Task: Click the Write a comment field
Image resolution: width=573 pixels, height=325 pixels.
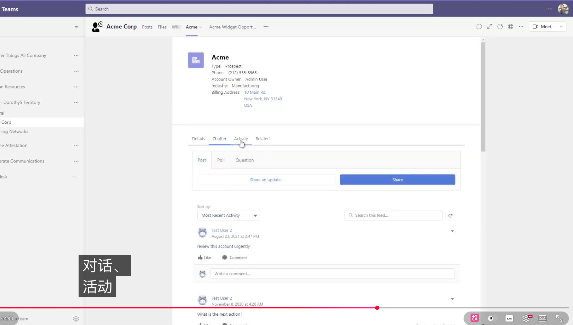Action: tap(332, 274)
